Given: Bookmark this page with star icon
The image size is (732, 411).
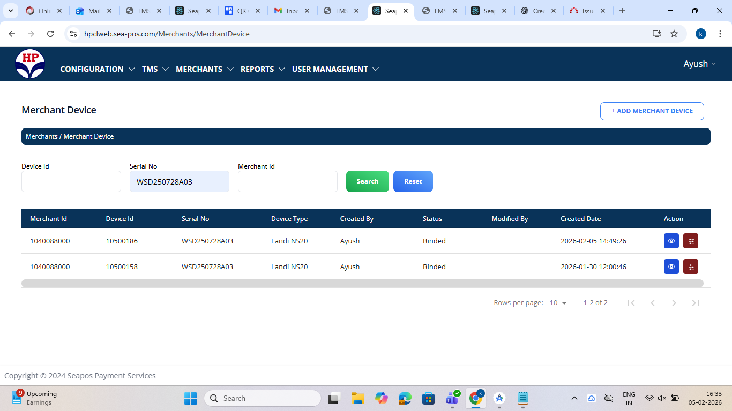Looking at the screenshot, I should [x=674, y=34].
